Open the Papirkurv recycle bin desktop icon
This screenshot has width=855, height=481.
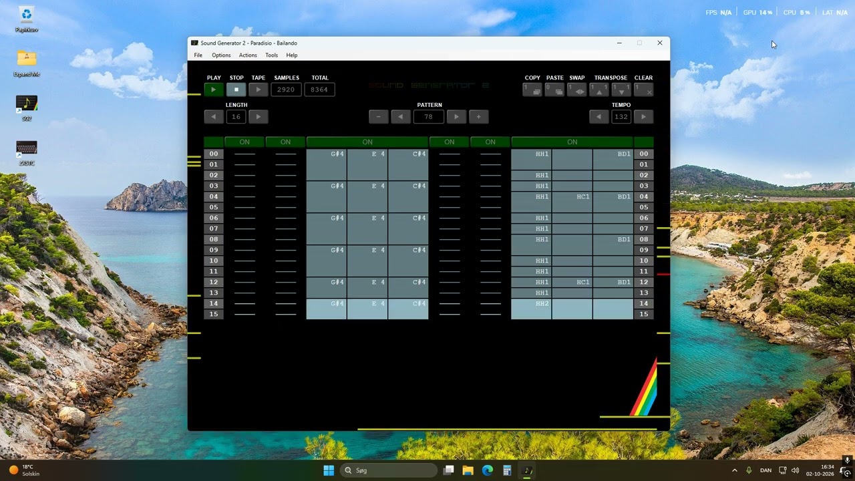click(27, 19)
